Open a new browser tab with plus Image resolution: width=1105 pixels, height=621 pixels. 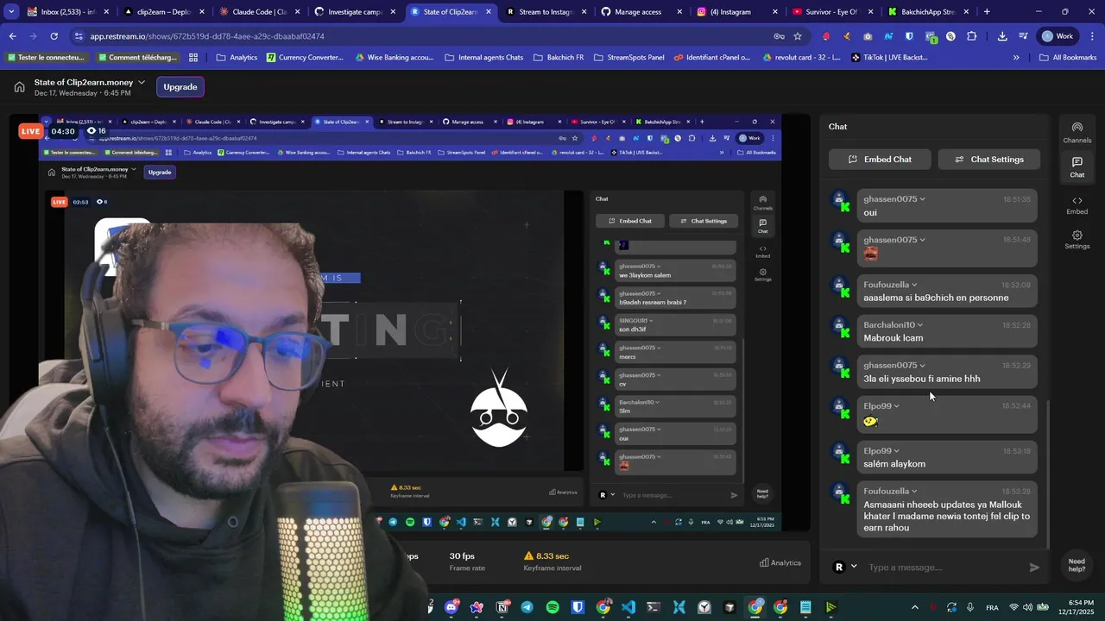coord(987,12)
